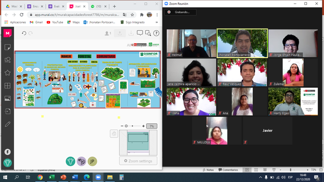Expand the hidden bookmarks chevron
The image size is (324, 182).
click(x=157, y=22)
